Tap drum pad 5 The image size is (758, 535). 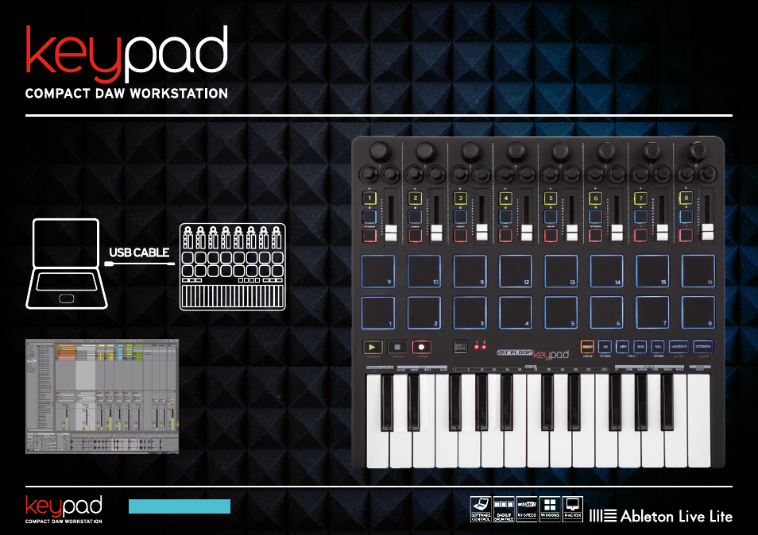pos(561,313)
